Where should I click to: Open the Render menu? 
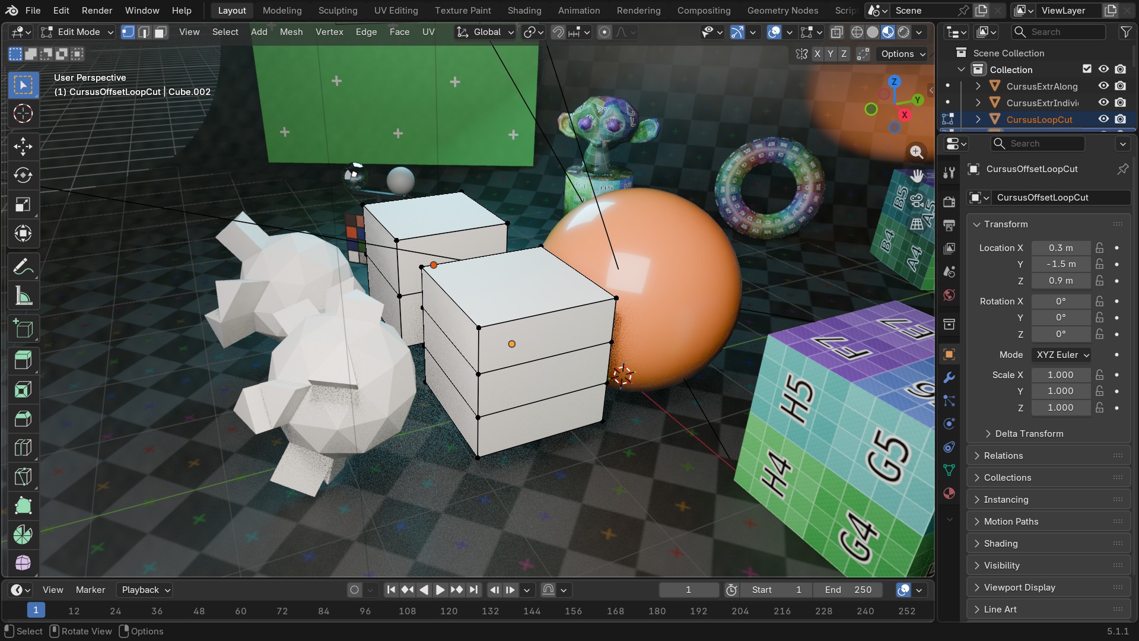pyautogui.click(x=97, y=11)
